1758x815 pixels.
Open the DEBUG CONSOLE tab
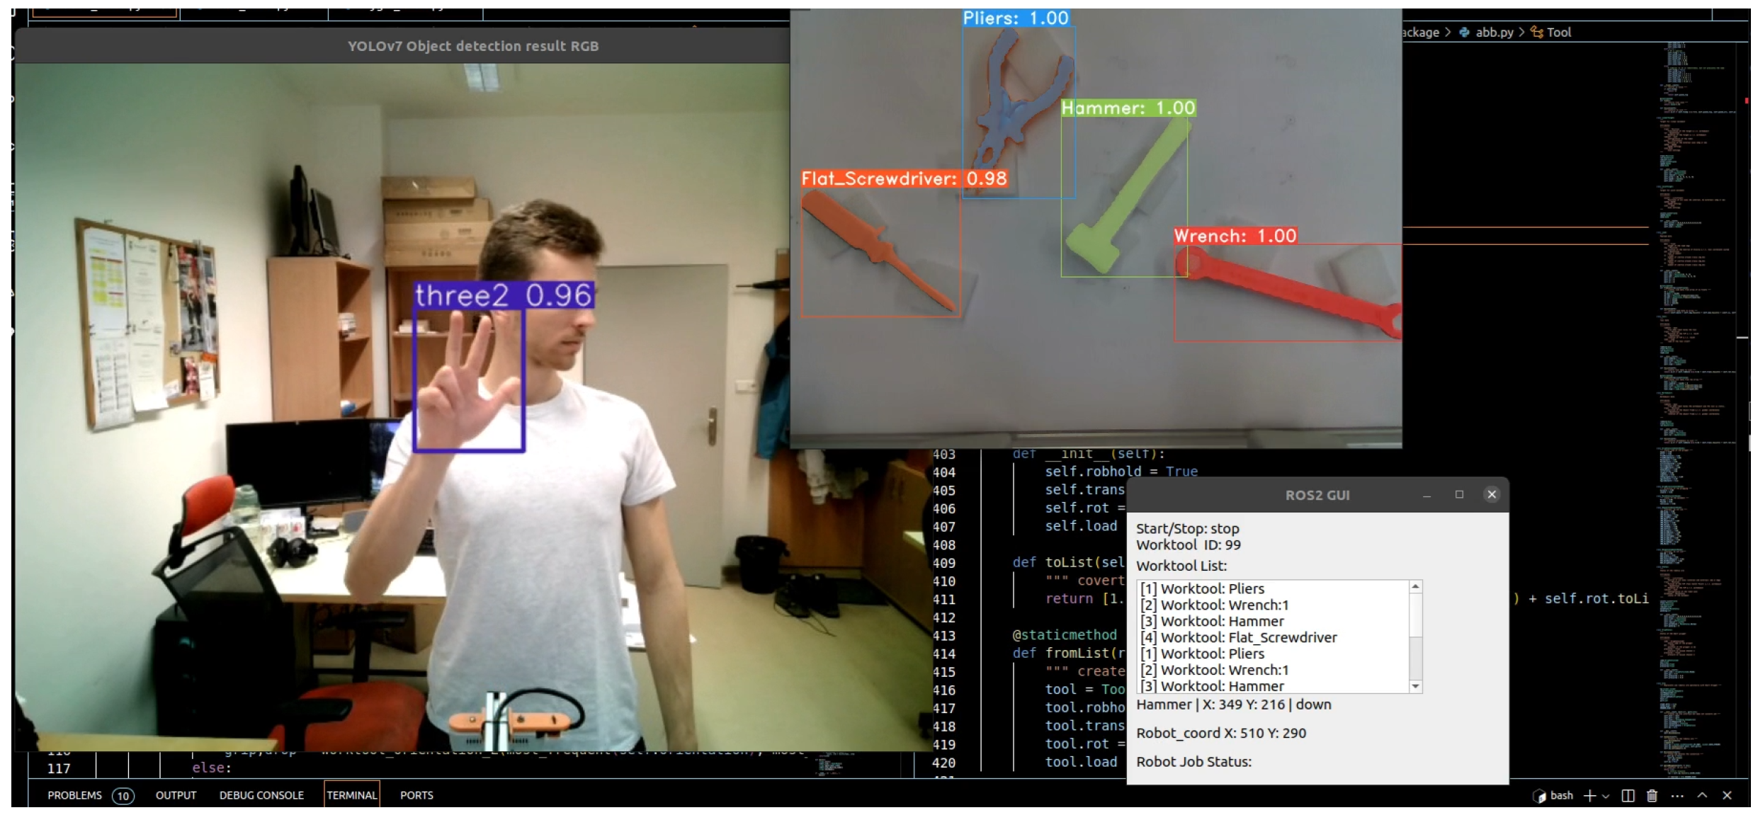pyautogui.click(x=261, y=795)
